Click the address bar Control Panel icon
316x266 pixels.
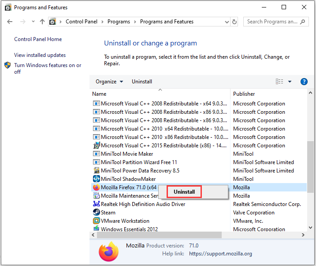pyautogui.click(x=52, y=22)
